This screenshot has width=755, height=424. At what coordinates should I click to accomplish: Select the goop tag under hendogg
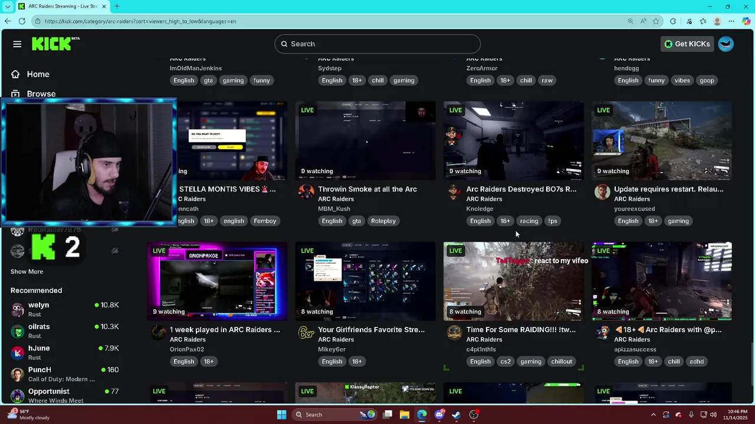click(x=707, y=80)
